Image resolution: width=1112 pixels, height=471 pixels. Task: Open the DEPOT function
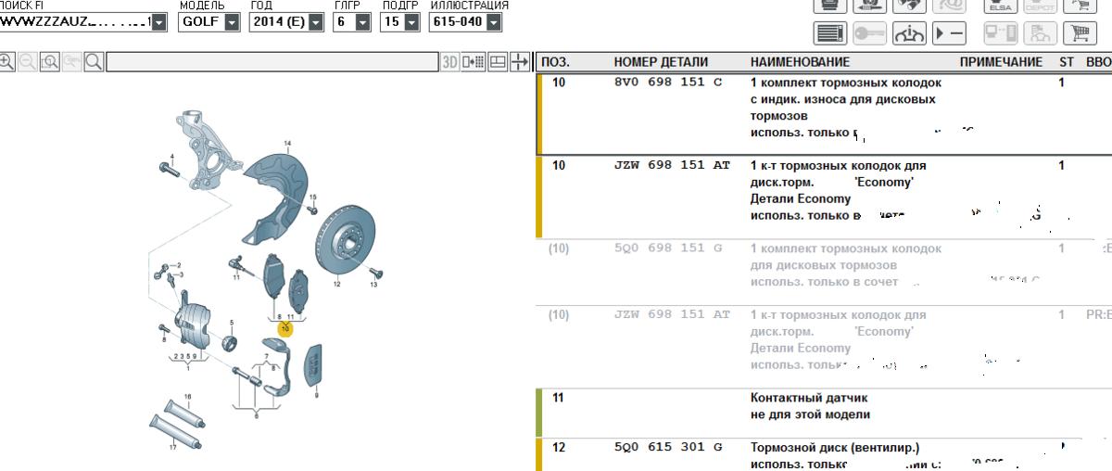tap(1039, 6)
